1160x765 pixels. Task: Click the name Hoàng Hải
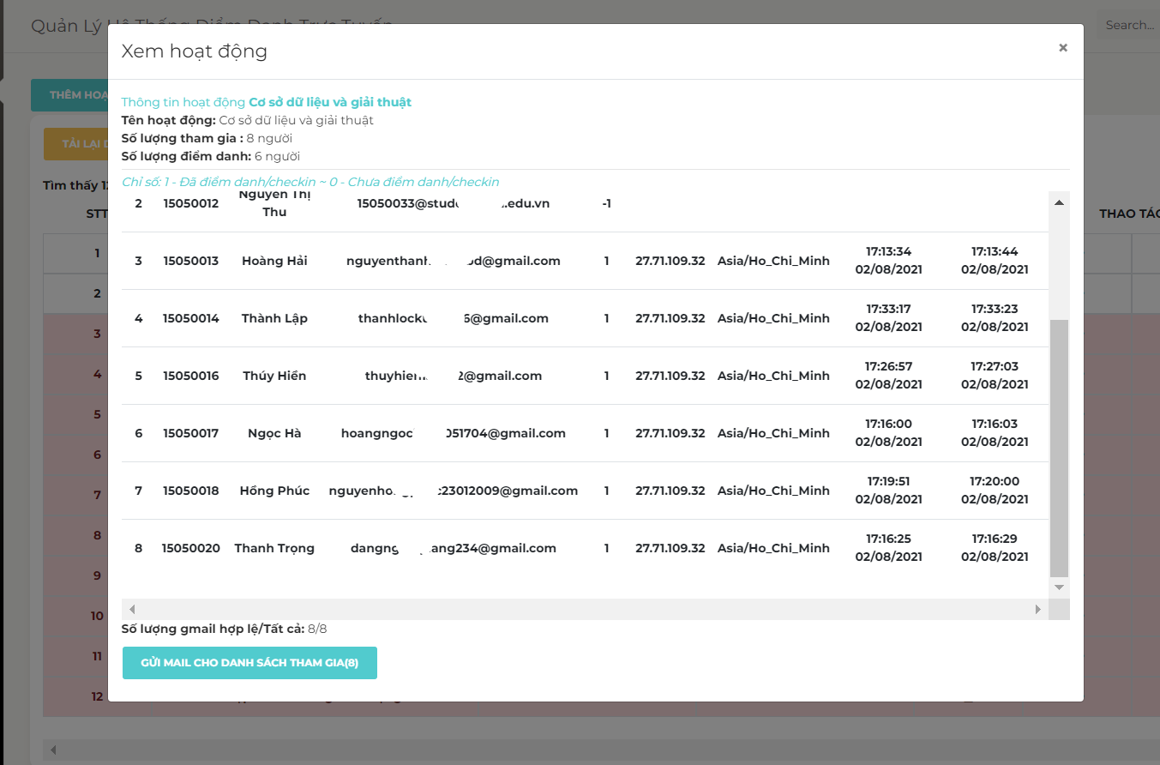coord(274,261)
